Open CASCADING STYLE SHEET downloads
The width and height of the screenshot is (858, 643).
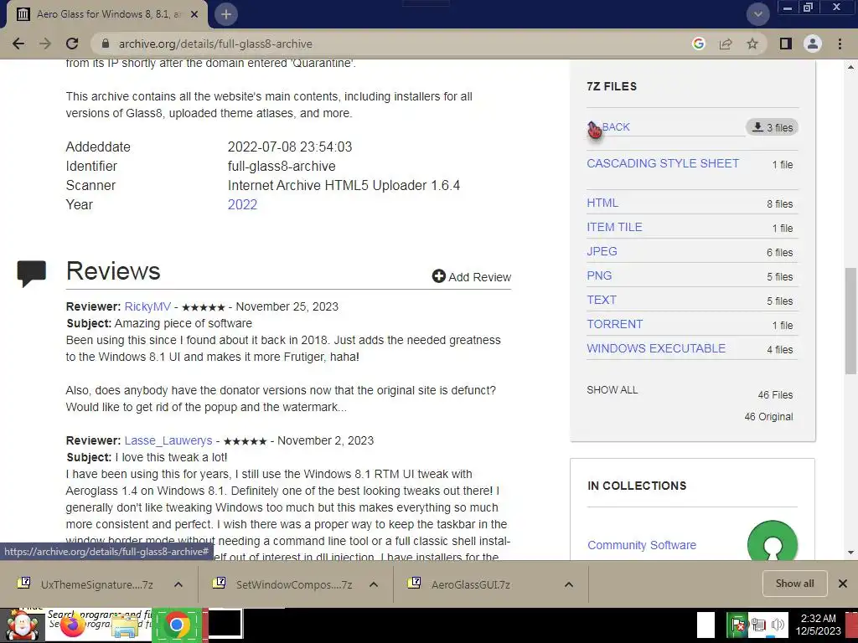click(663, 163)
